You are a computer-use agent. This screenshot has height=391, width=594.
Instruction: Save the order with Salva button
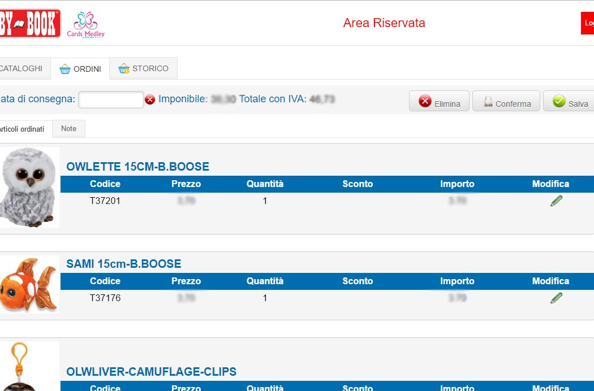pos(569,102)
